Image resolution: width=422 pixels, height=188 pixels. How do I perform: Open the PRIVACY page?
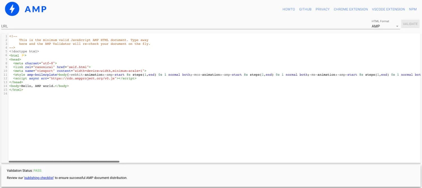(322, 9)
